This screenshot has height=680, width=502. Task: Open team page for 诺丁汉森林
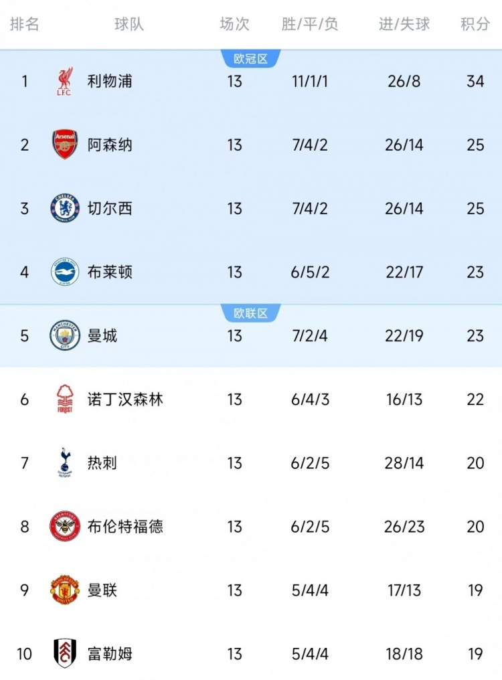click(x=125, y=399)
